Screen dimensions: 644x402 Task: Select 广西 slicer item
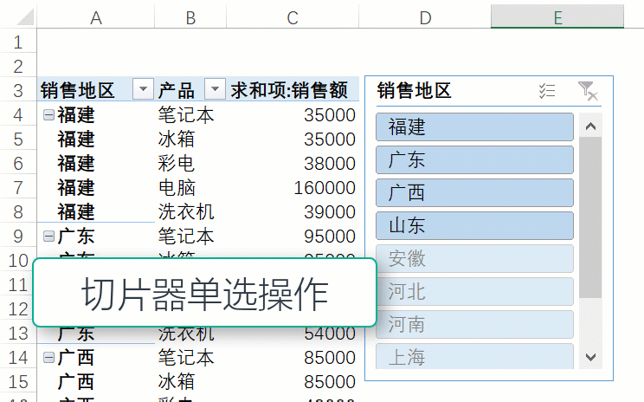(474, 193)
